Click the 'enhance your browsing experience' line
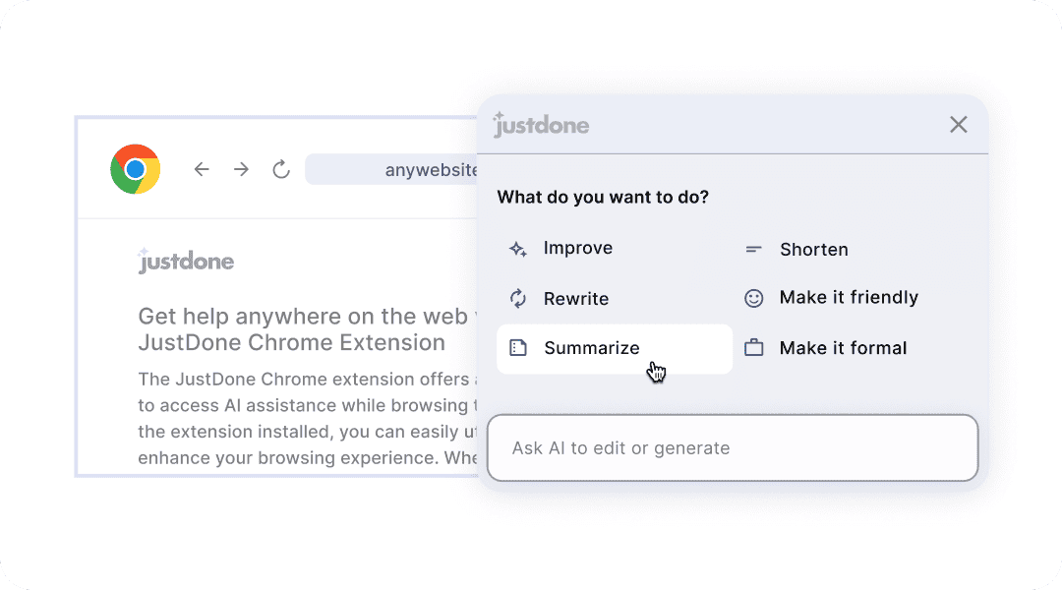This screenshot has width=1062, height=590. [x=308, y=458]
